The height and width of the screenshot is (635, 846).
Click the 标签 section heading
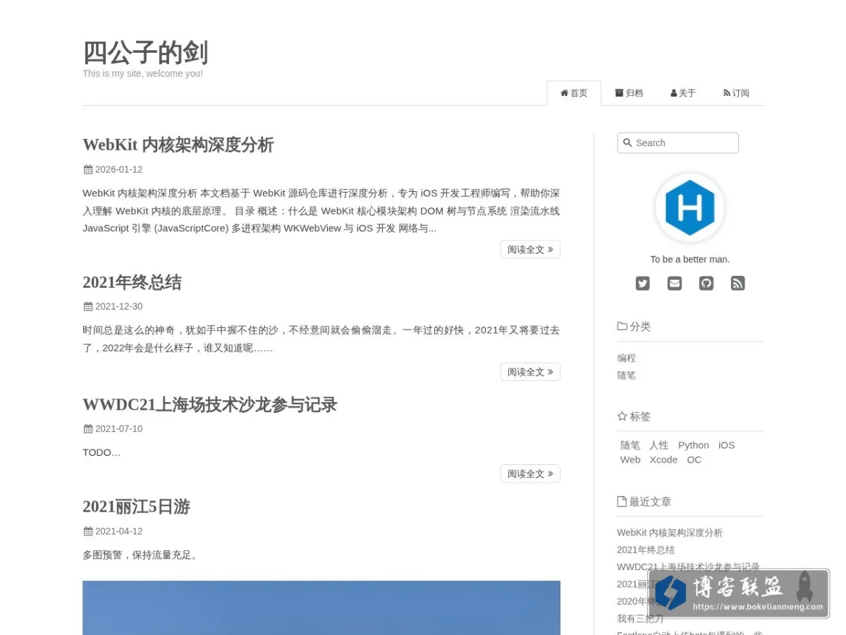(634, 416)
